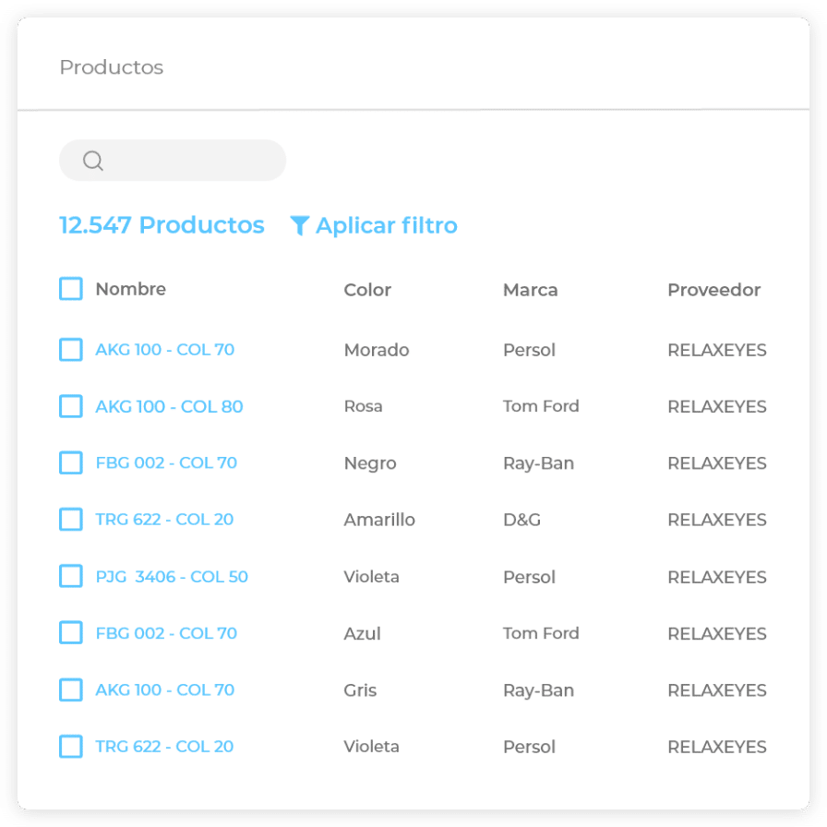Check the box for AKG 100 - COL 80
This screenshot has width=827, height=827.
pyautogui.click(x=71, y=406)
